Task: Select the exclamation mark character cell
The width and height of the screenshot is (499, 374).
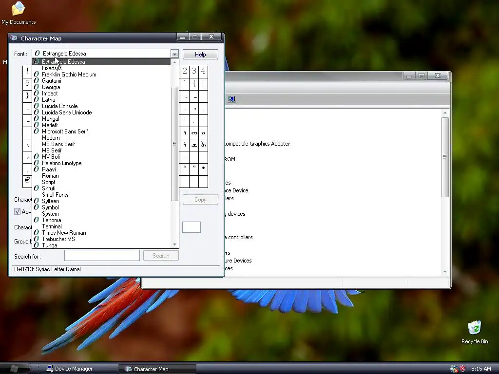Action: [x=27, y=72]
